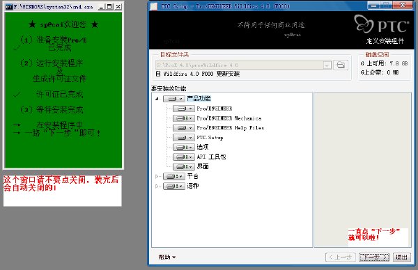The image size is (418, 270).
Task: Click the 下一步 (Next) button
Action: coord(374,257)
